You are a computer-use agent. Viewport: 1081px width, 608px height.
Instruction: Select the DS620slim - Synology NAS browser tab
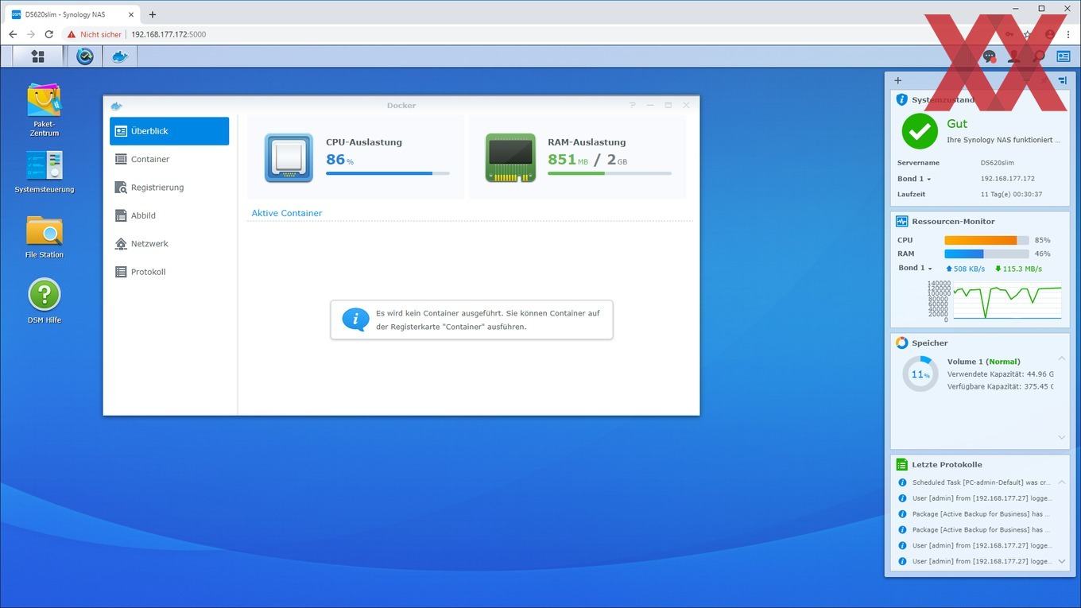[73, 14]
